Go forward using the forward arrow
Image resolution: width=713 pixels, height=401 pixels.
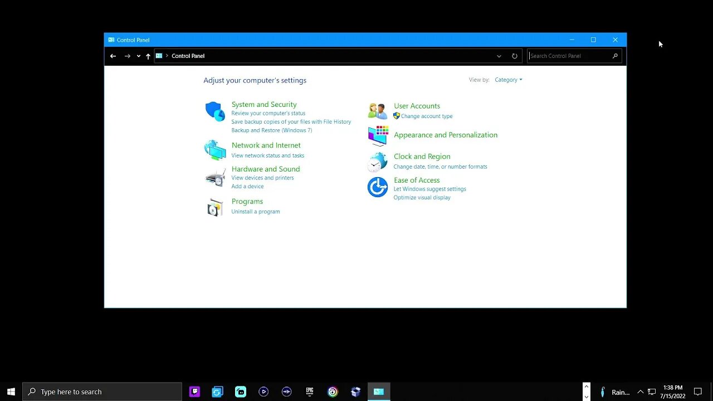click(x=128, y=56)
